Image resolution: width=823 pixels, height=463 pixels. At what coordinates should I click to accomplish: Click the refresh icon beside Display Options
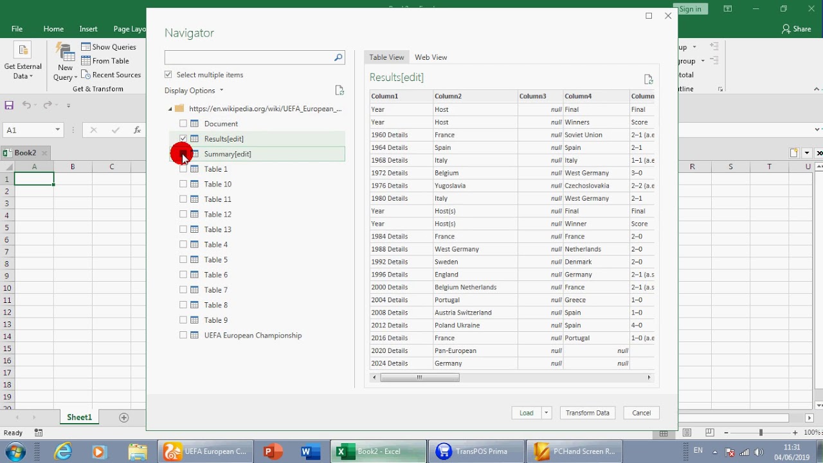pos(339,91)
